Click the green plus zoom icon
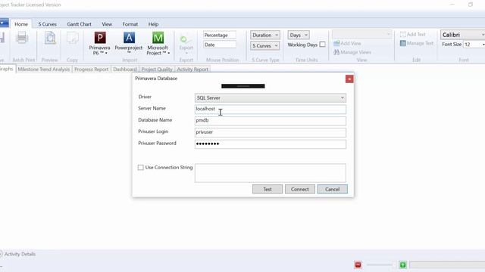This screenshot has height=272, width=485. coord(402,264)
